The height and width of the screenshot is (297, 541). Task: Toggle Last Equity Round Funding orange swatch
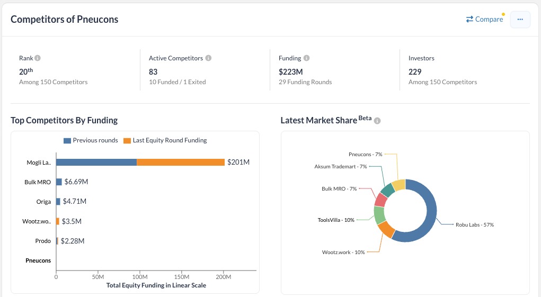click(127, 141)
